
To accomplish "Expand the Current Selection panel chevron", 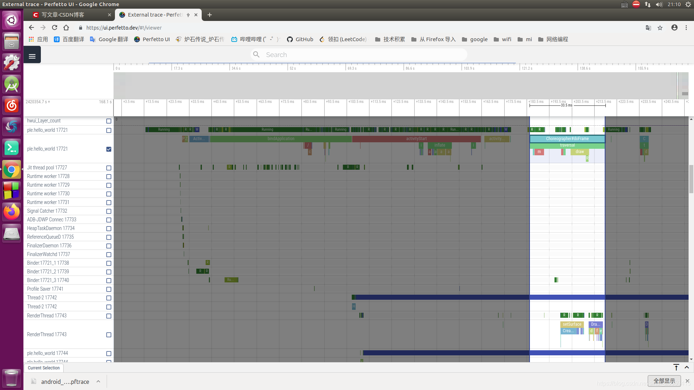I will tap(687, 367).
